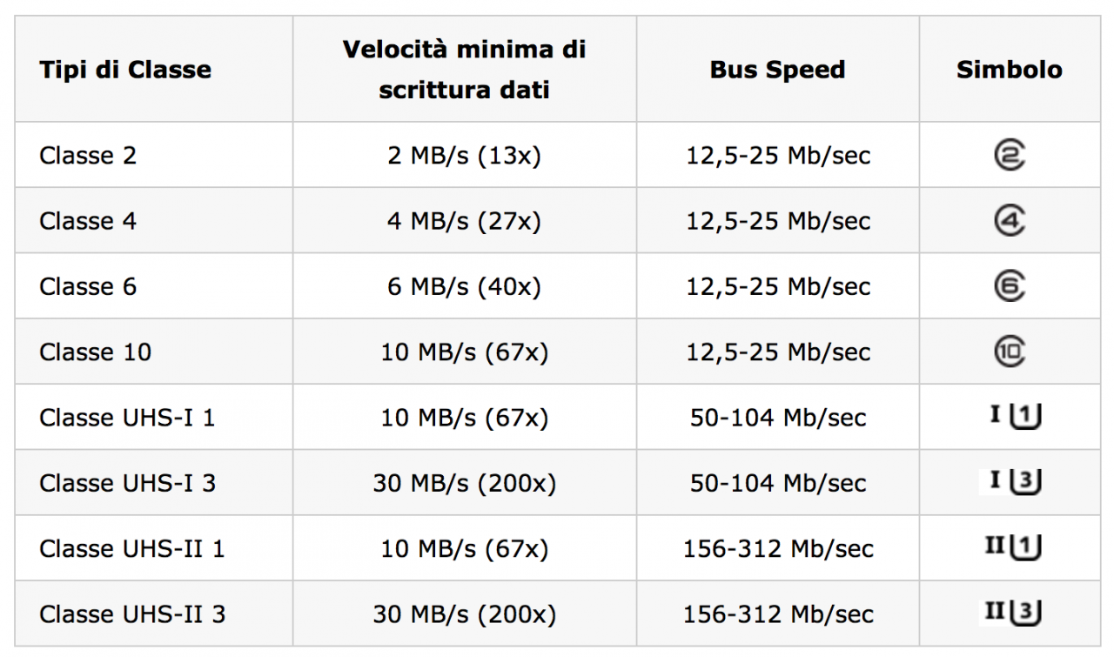Click the '156-312 Mb/sec' UHS-II 1 cell
Viewport: 1114px width, 657px height.
click(778, 549)
